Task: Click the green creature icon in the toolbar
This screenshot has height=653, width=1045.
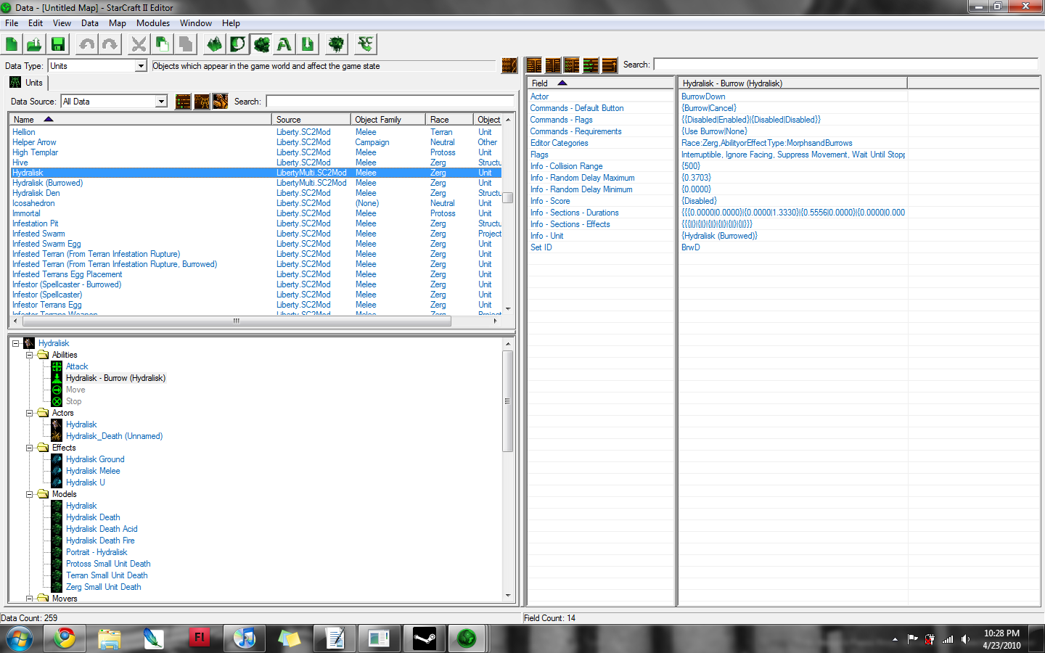Action: click(x=336, y=44)
